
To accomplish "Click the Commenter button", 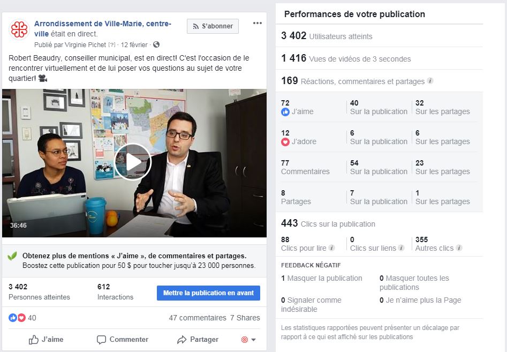I will [123, 339].
